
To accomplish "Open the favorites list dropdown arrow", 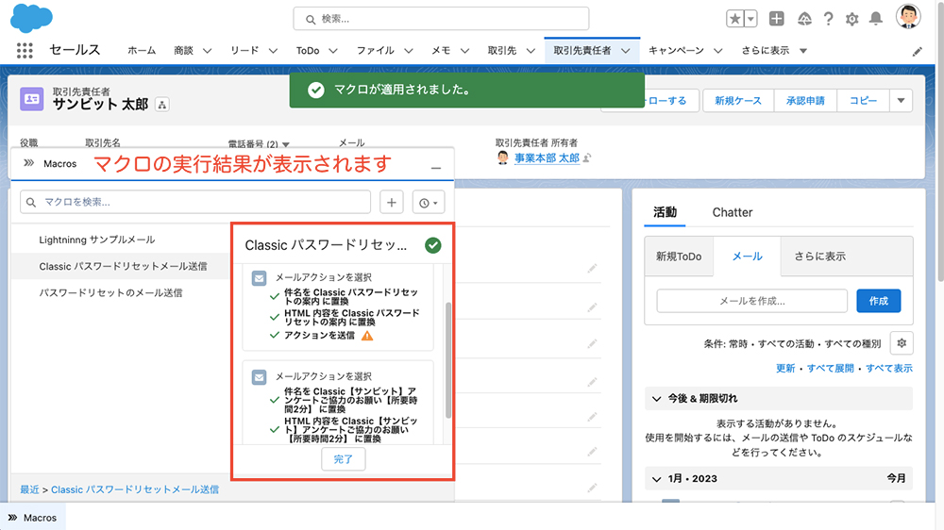I will point(750,19).
